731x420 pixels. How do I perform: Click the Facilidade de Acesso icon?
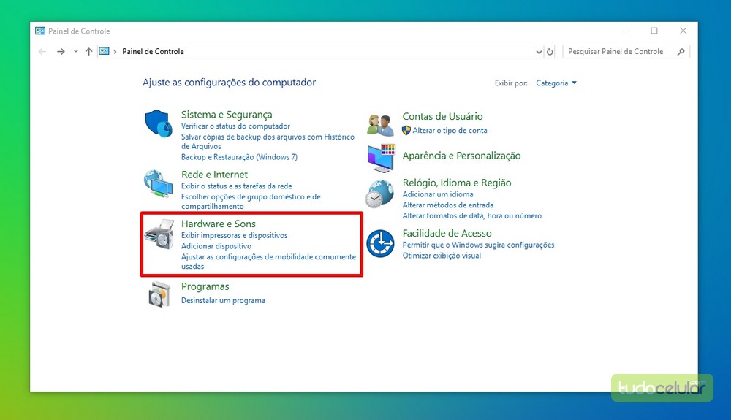pyautogui.click(x=380, y=243)
